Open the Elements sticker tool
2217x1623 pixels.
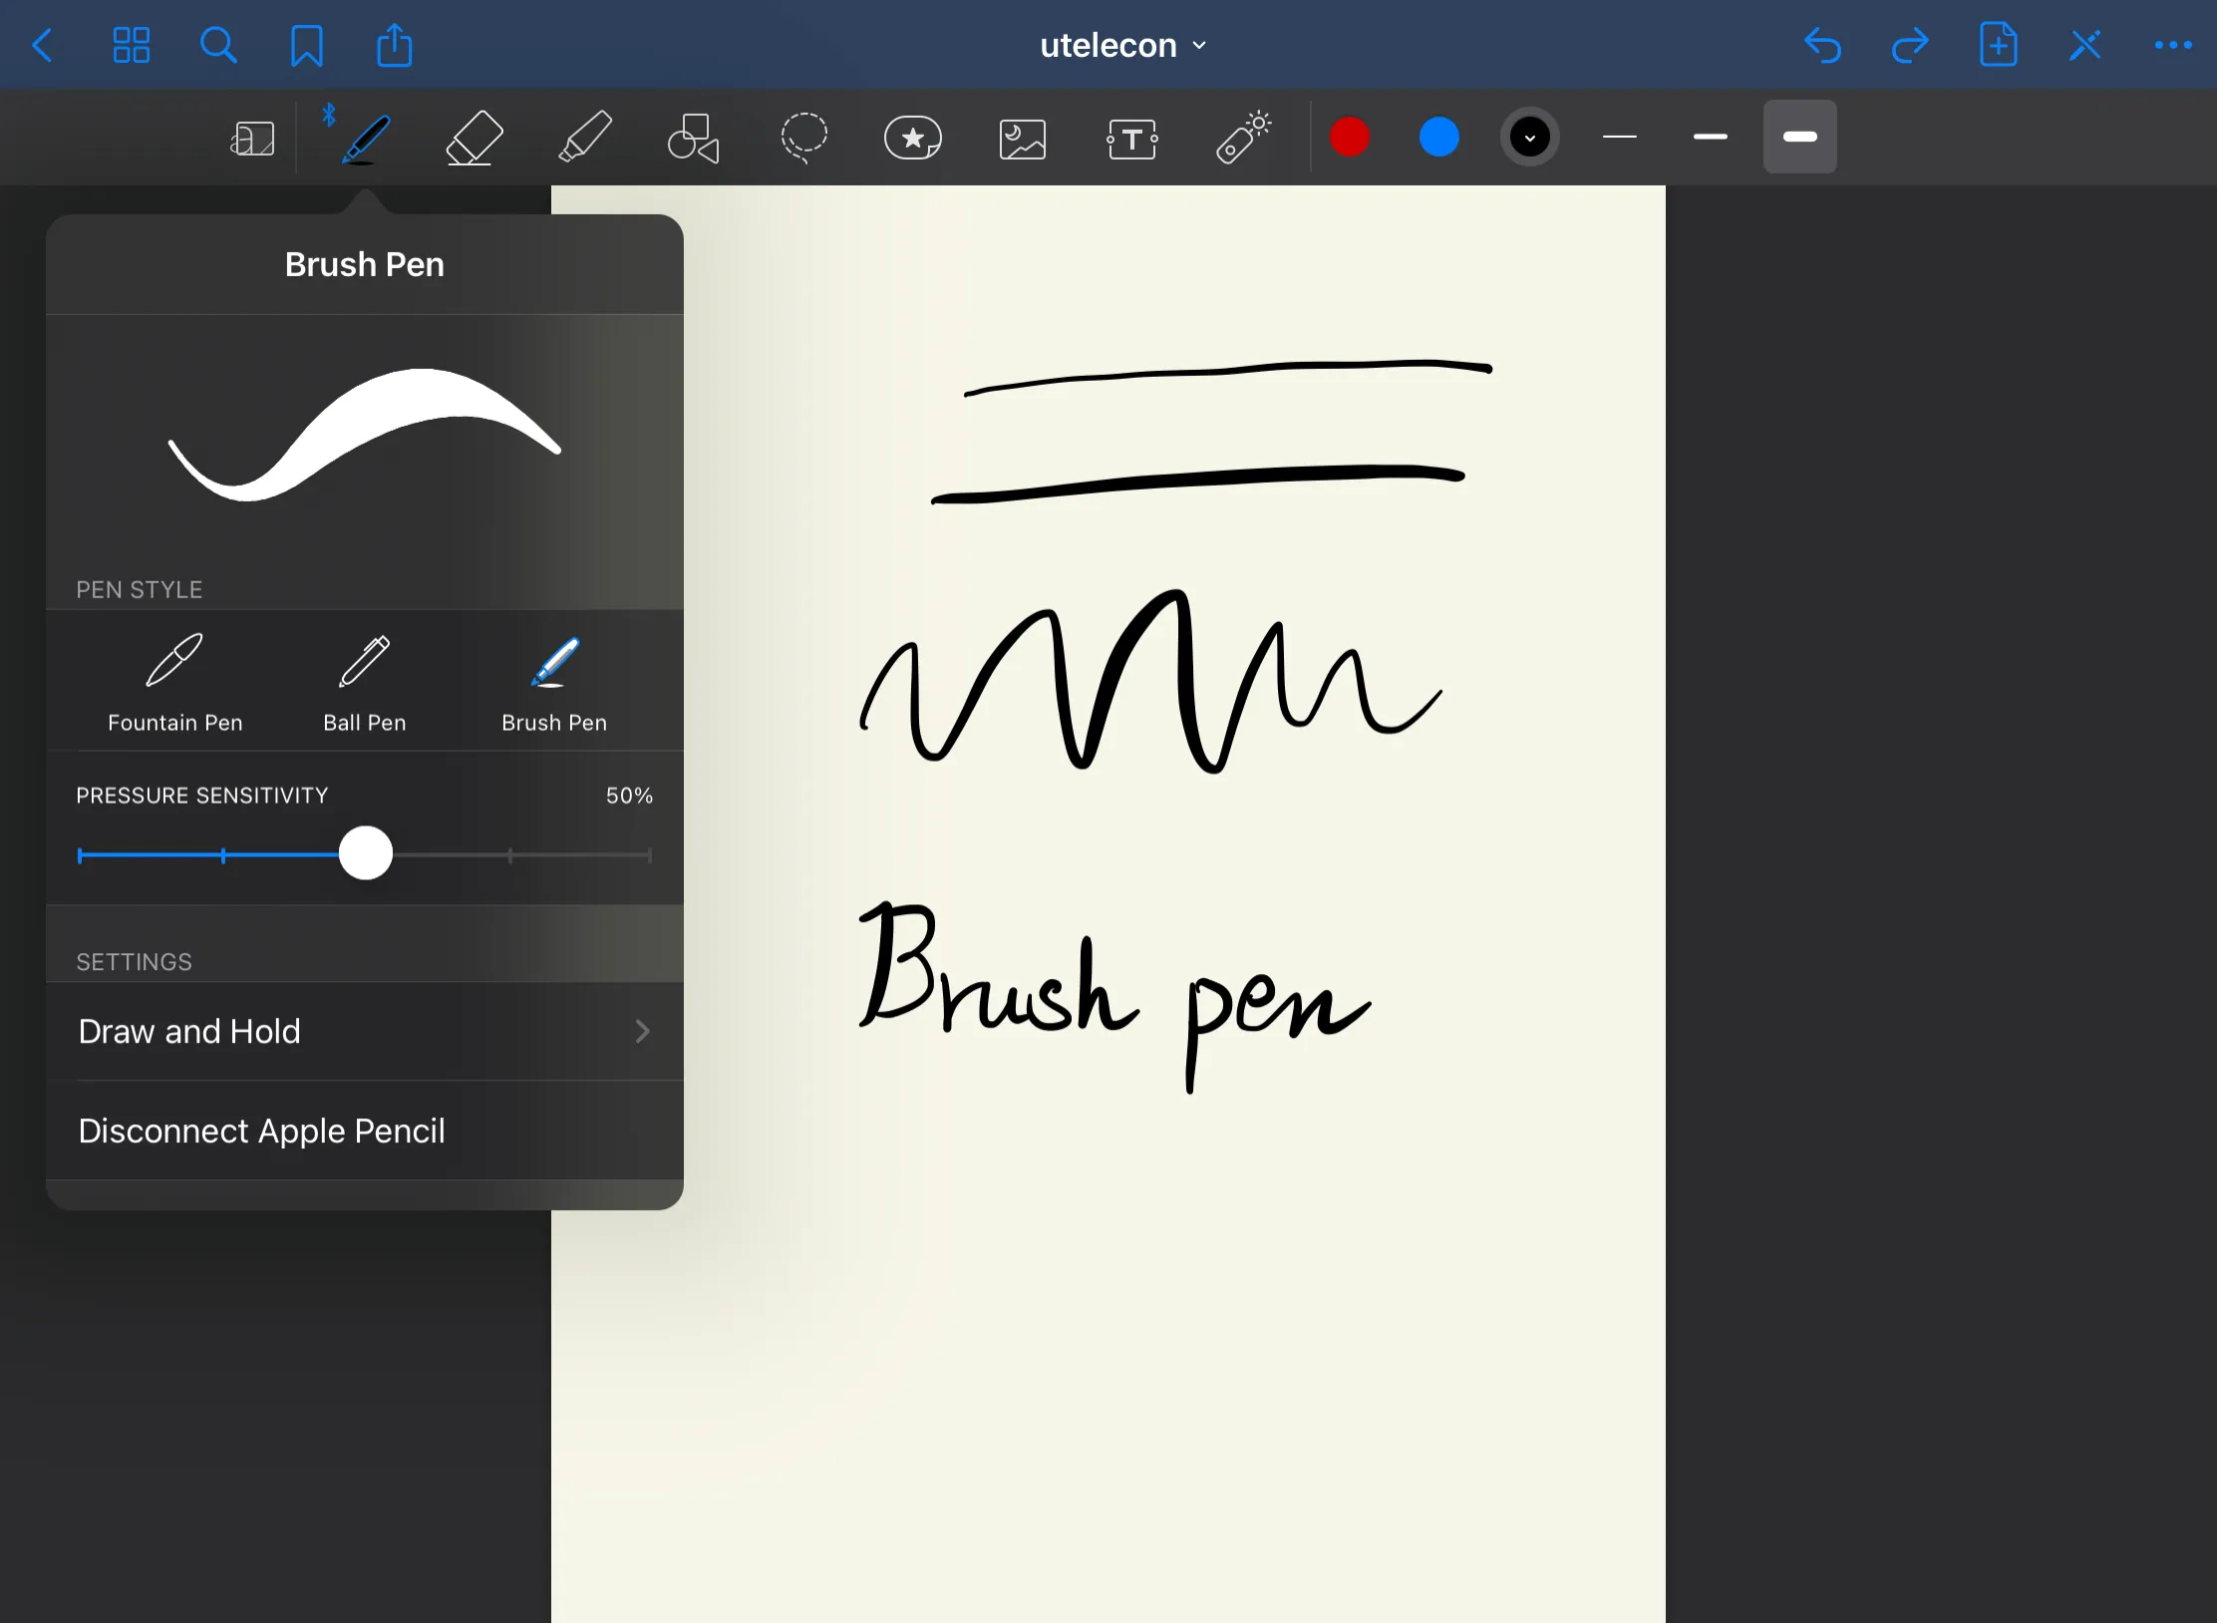pos(912,138)
